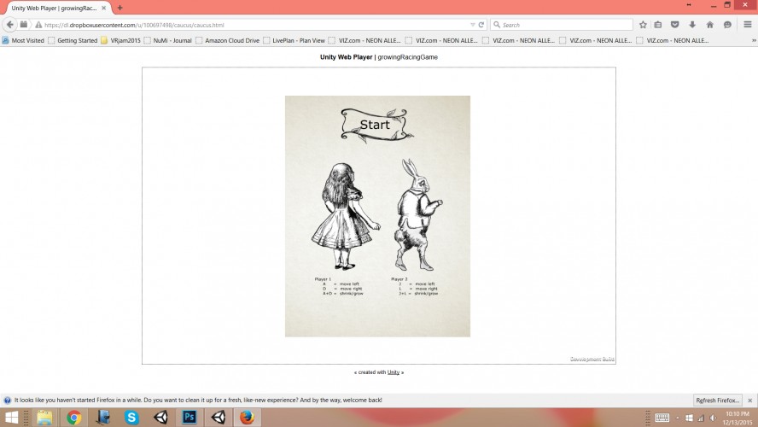Open first VIZ.com - NEON ALLE bookmark

pyautogui.click(x=364, y=41)
